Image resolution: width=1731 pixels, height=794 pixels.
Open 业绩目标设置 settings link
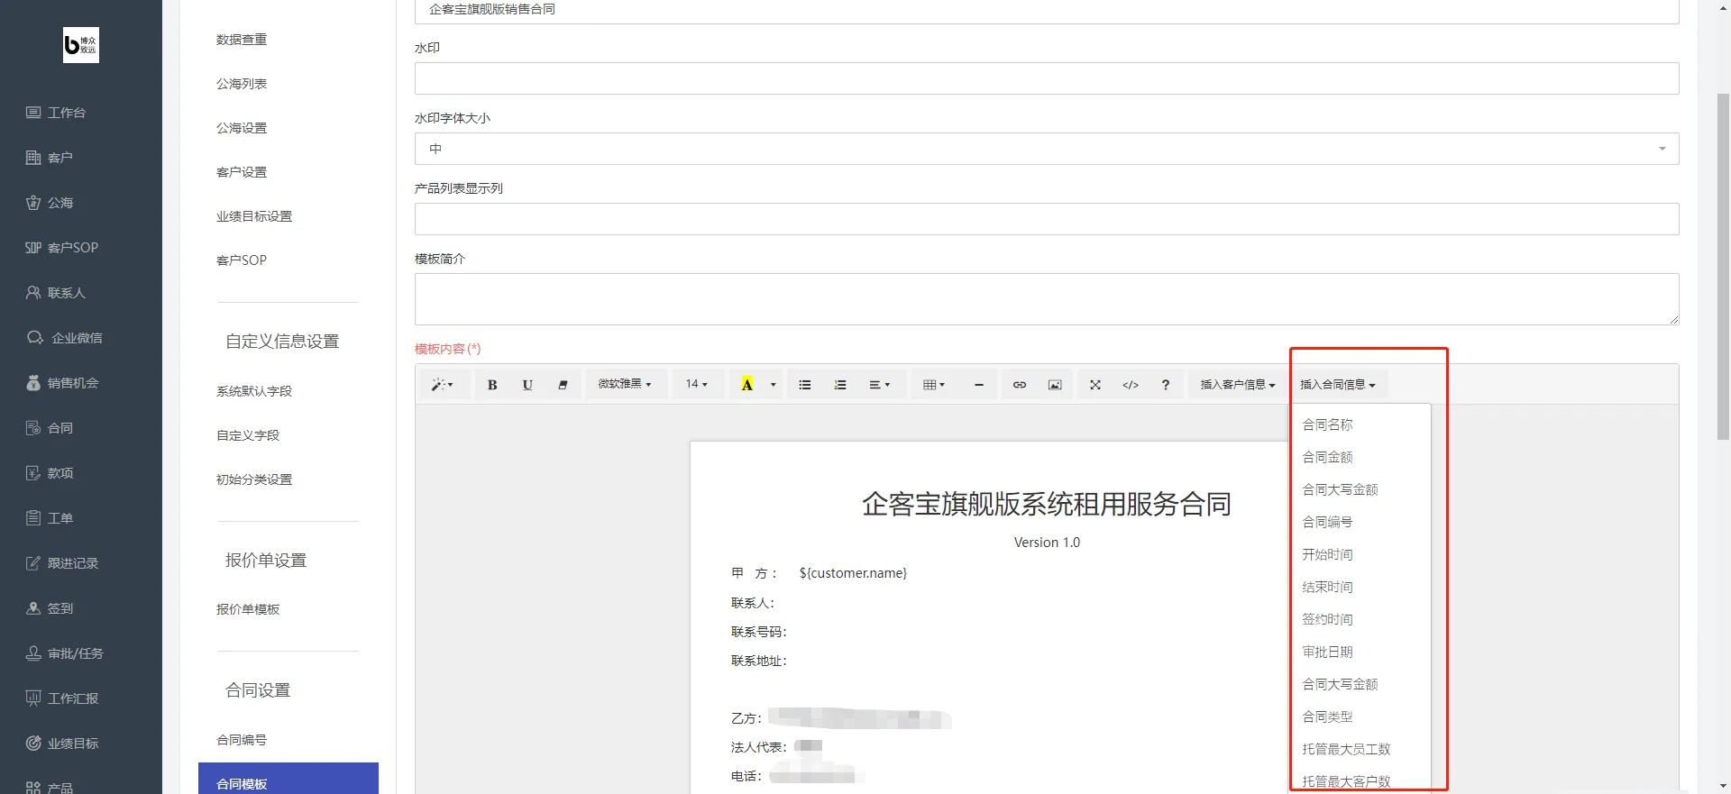[x=254, y=216]
